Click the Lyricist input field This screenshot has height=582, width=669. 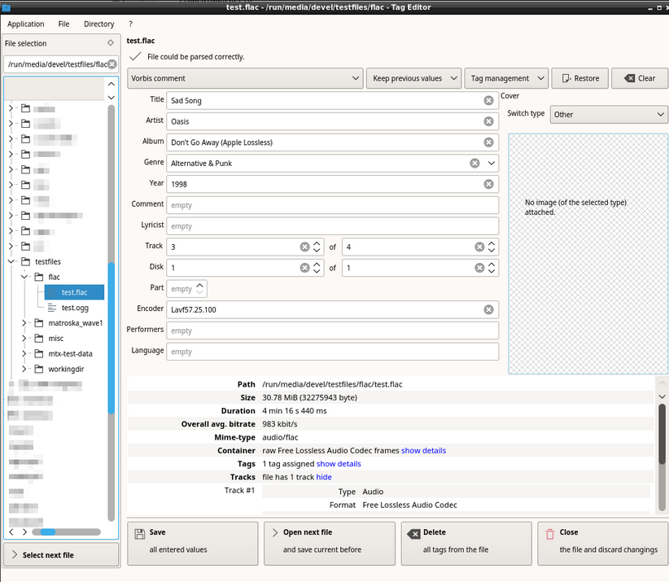point(332,225)
